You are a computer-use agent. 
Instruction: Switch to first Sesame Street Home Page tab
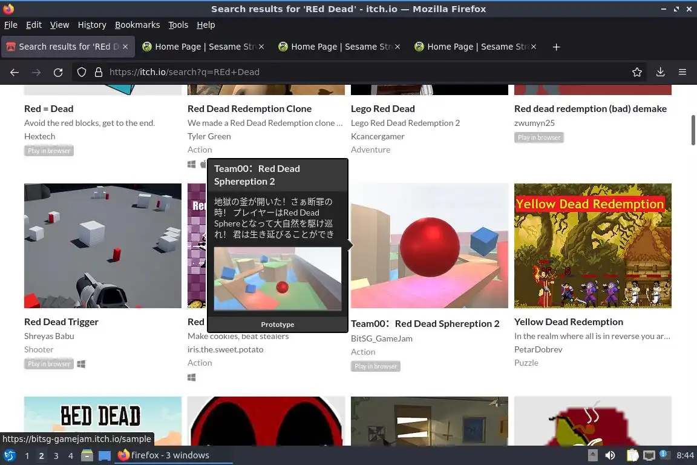(203, 47)
